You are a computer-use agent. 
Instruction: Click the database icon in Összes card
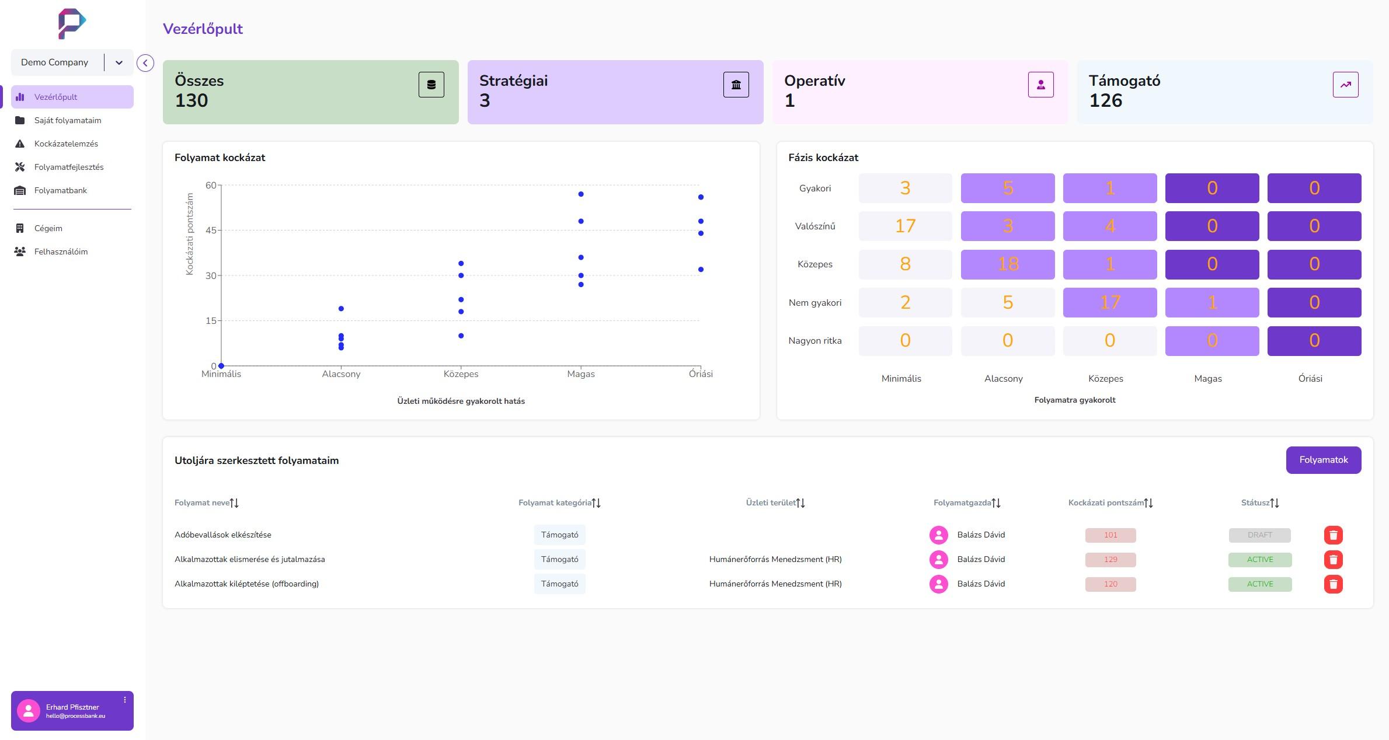(x=431, y=85)
